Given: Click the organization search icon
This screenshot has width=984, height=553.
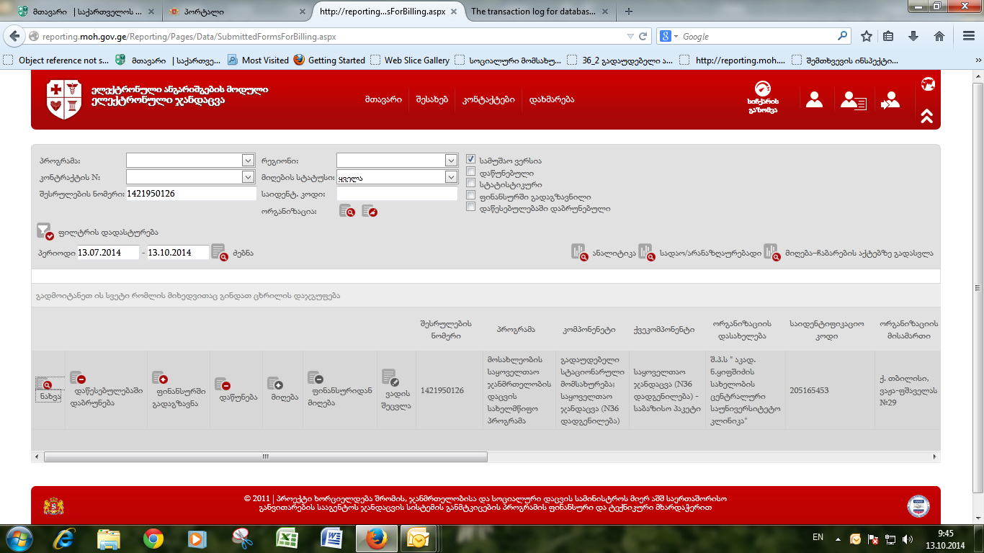Looking at the screenshot, I should pos(346,211).
